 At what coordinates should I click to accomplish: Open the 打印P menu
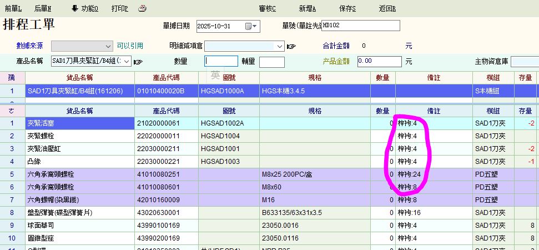[x=119, y=8]
